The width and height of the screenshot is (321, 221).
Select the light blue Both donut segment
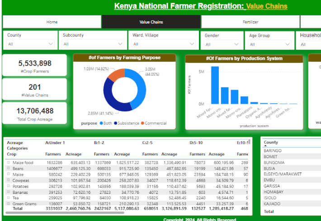(x=141, y=88)
